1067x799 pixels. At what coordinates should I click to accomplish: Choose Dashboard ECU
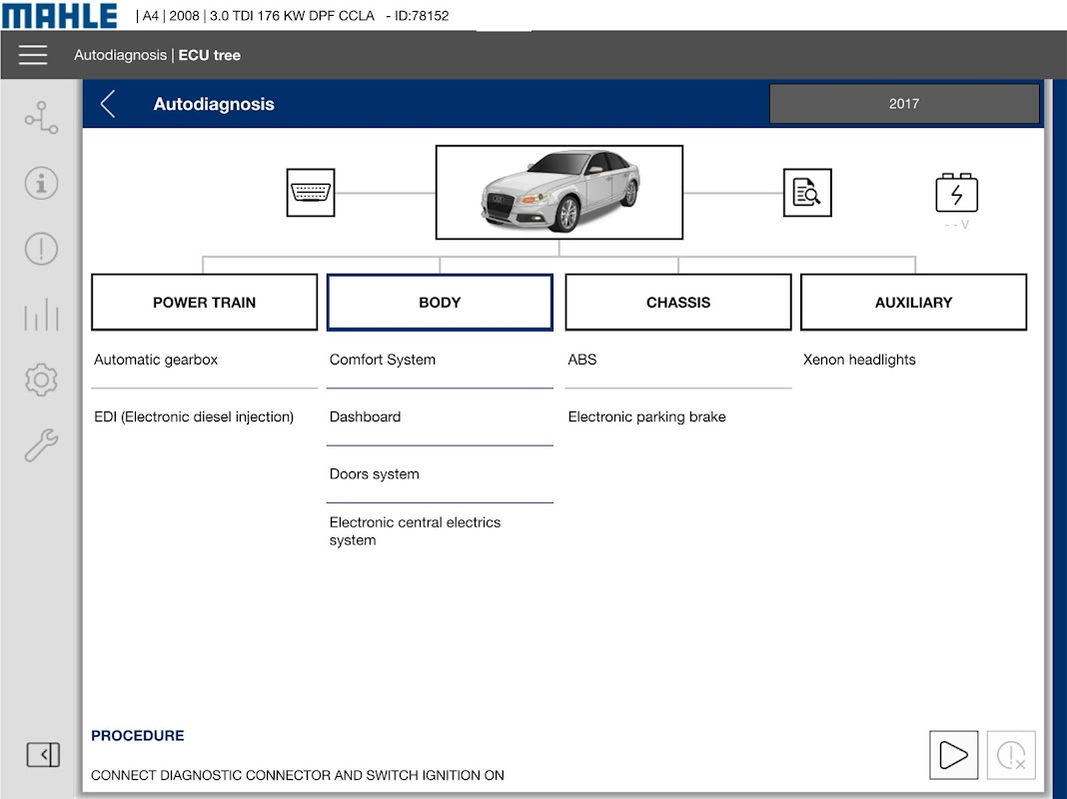click(440, 416)
